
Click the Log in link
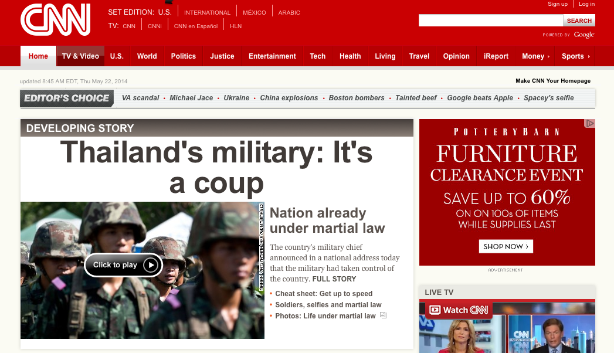click(x=586, y=4)
